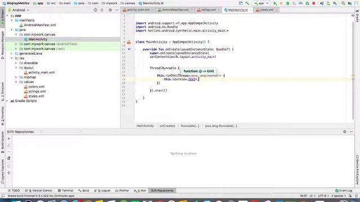This screenshot has width=360, height=202.
Task: Expand the generatedJava folder
Action: click(12, 53)
